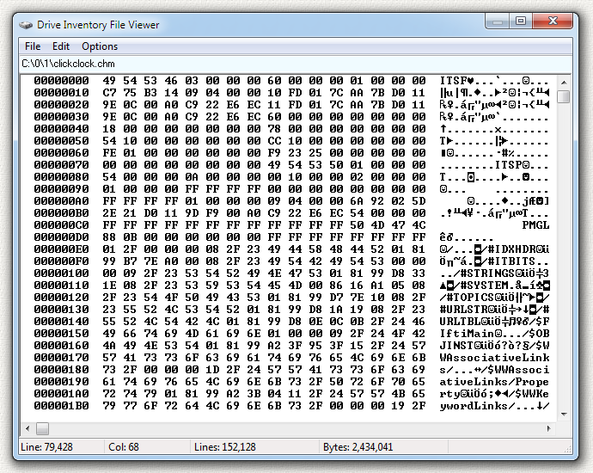Click offset 00000100 row address
Screen dimensions: 593x473
pos(61,273)
